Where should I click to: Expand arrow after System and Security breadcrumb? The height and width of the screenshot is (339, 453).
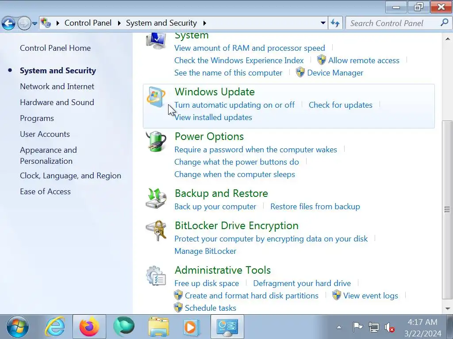point(204,23)
